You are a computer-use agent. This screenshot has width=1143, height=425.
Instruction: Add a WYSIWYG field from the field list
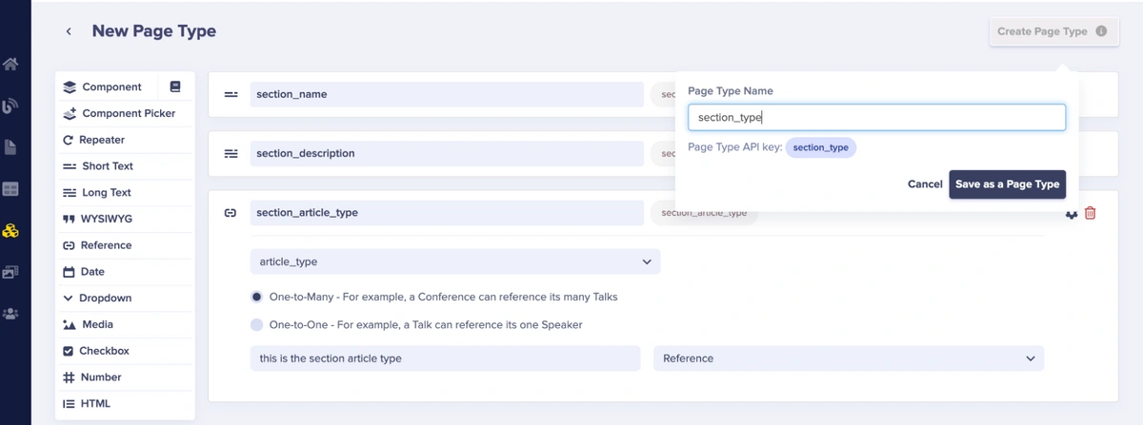(x=107, y=219)
